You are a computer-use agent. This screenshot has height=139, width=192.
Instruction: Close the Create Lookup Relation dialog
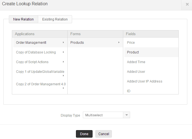pos(187,4)
